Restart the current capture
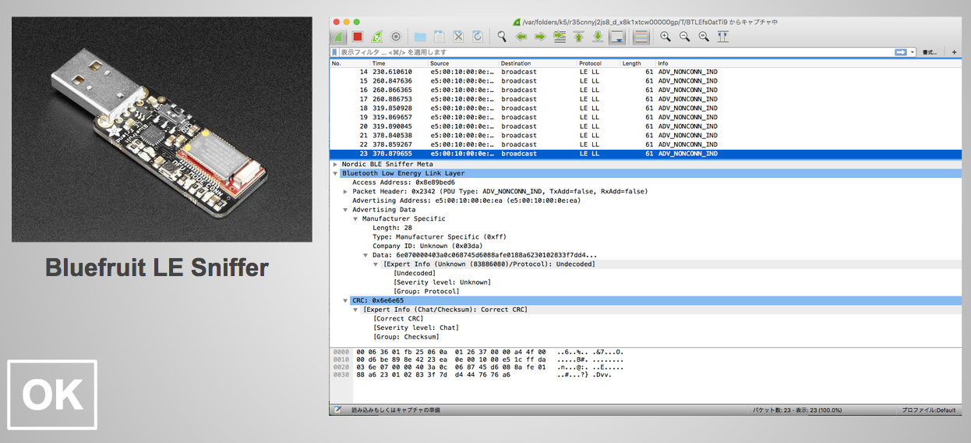 click(377, 37)
